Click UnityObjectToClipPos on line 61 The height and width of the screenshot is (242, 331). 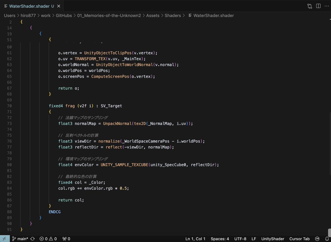coord(108,53)
